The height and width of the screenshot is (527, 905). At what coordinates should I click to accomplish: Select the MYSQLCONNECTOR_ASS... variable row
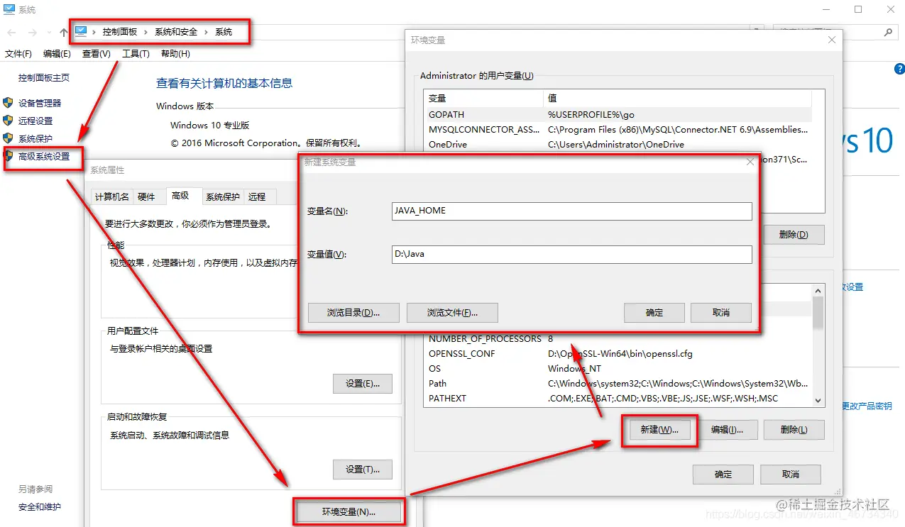pos(618,129)
